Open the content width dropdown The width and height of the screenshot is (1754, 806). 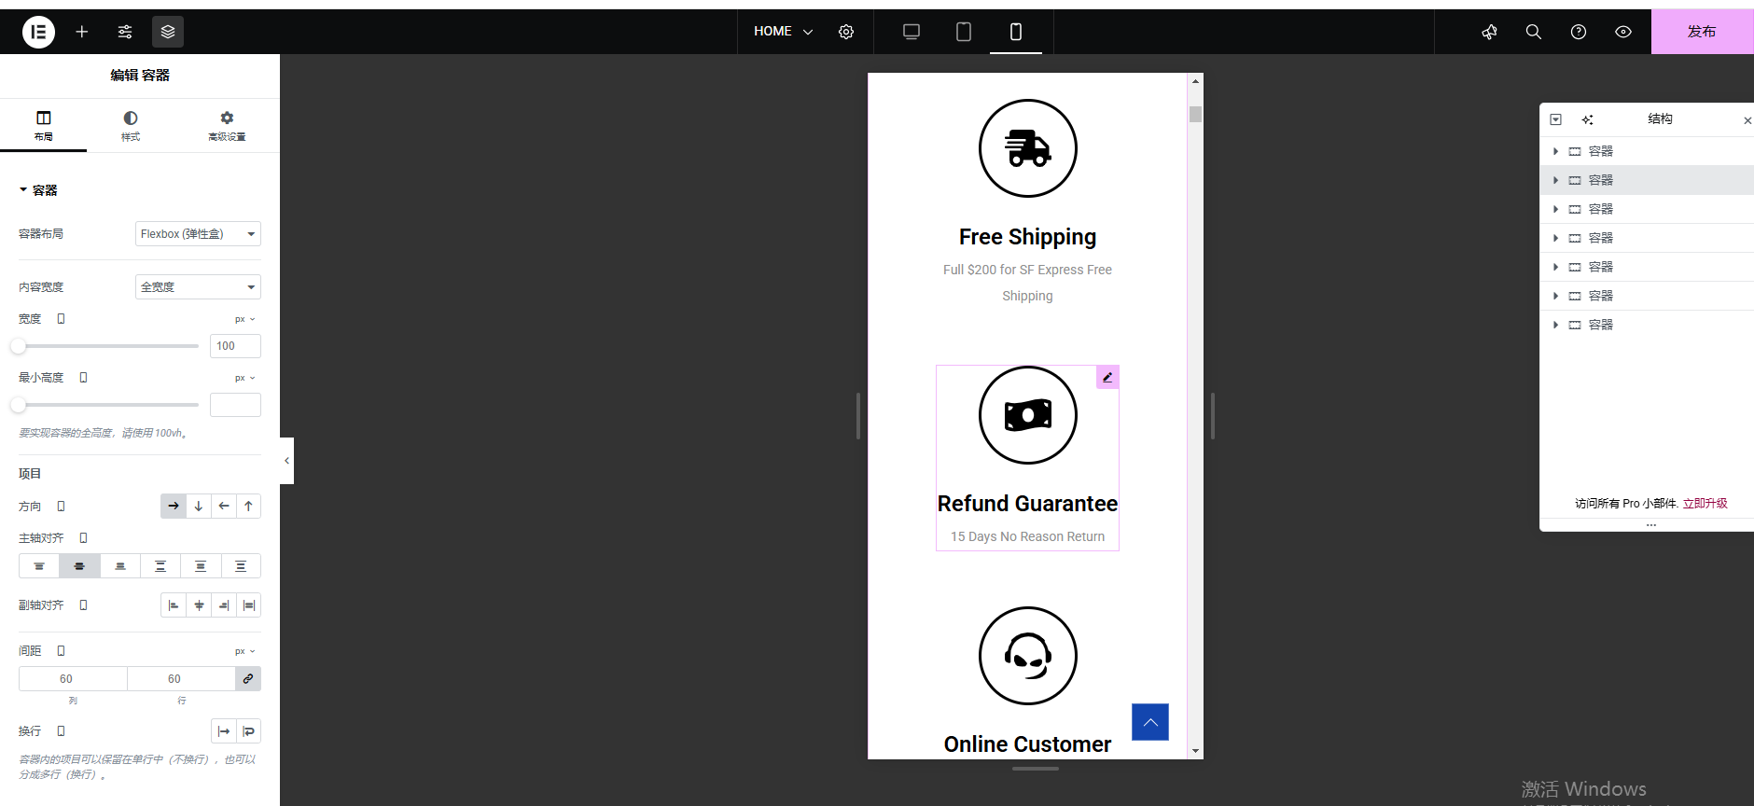click(x=198, y=287)
